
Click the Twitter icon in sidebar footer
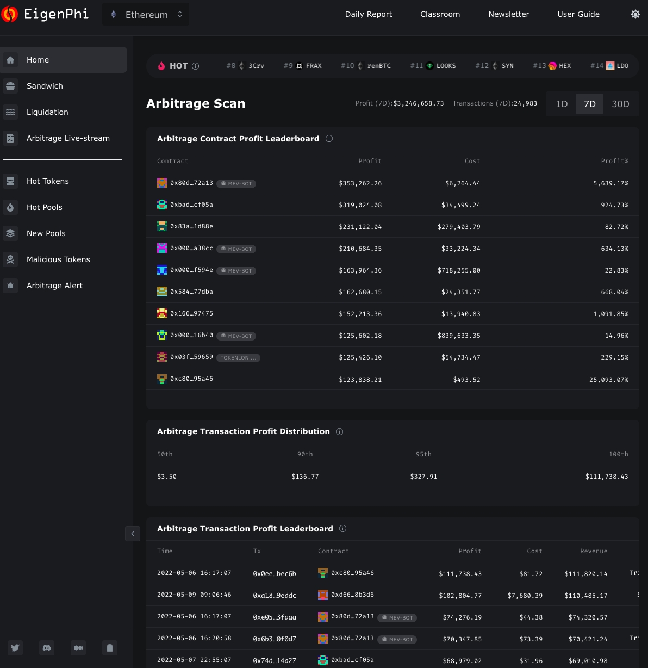tap(15, 647)
